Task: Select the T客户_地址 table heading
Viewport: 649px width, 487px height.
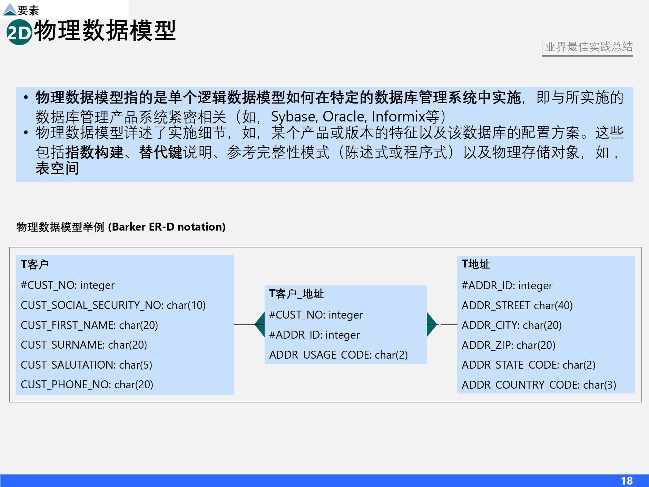Action: 297,294
